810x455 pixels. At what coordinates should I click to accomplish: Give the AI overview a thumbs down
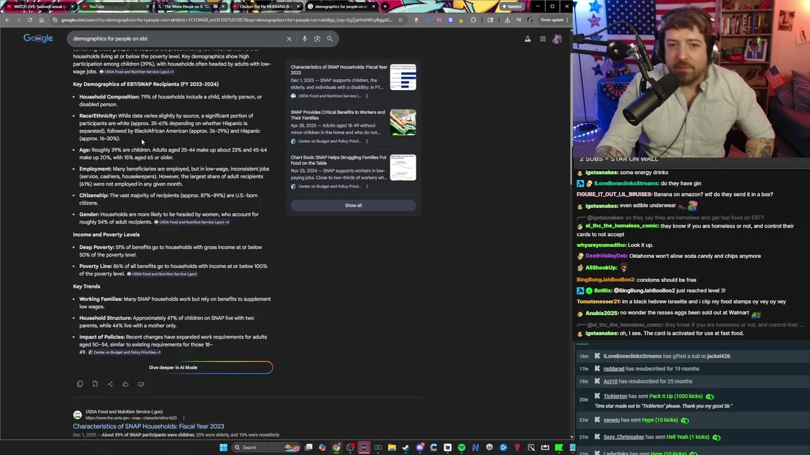tap(140, 384)
